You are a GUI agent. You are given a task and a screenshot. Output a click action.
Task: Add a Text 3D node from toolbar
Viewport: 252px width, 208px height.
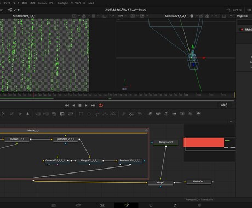coord(166,114)
